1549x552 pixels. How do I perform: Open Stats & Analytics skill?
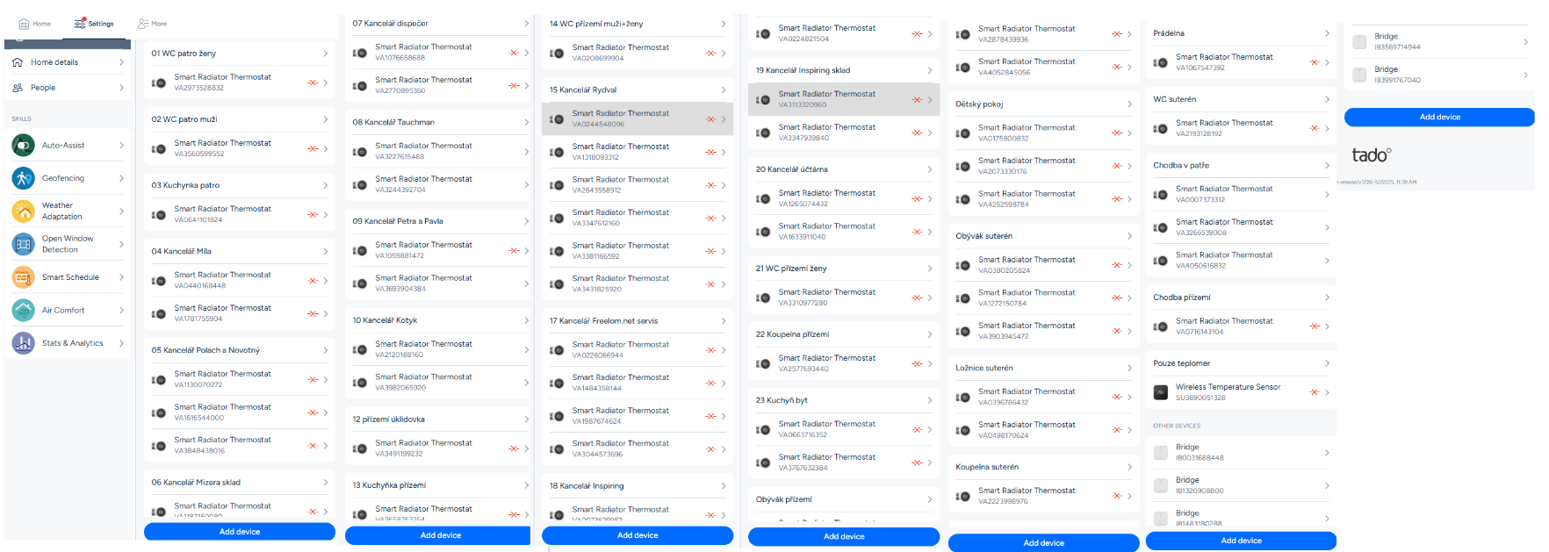tap(68, 343)
